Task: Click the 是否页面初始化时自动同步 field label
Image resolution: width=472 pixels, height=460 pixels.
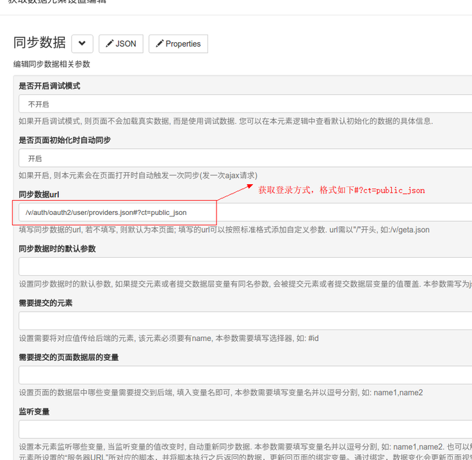Action: click(x=65, y=140)
